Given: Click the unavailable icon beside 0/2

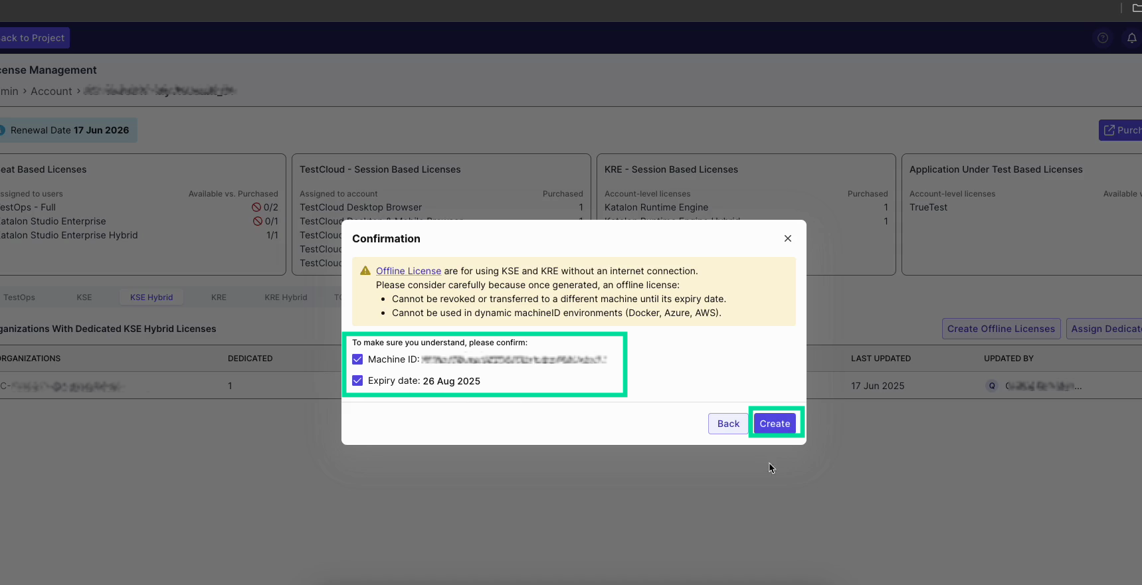Looking at the screenshot, I should coord(256,207).
